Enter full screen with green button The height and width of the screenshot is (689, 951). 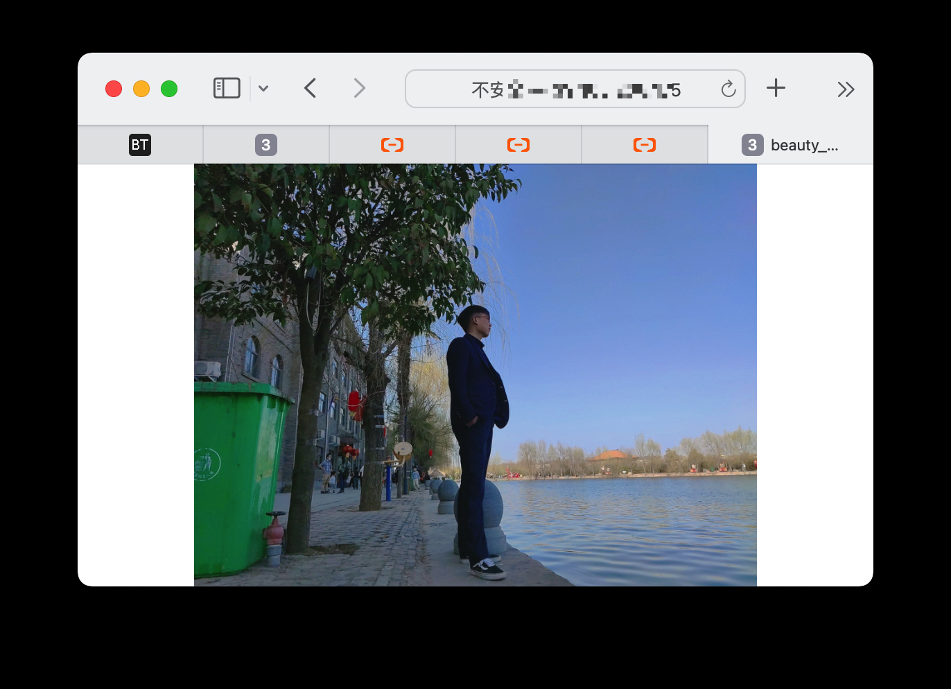[x=169, y=89]
